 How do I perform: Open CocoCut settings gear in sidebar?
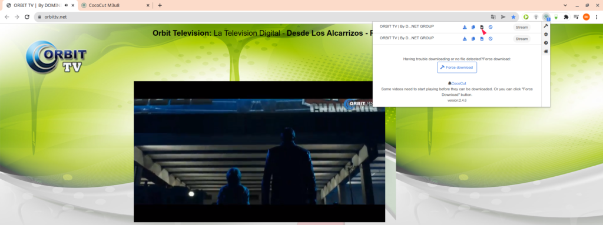tap(546, 34)
